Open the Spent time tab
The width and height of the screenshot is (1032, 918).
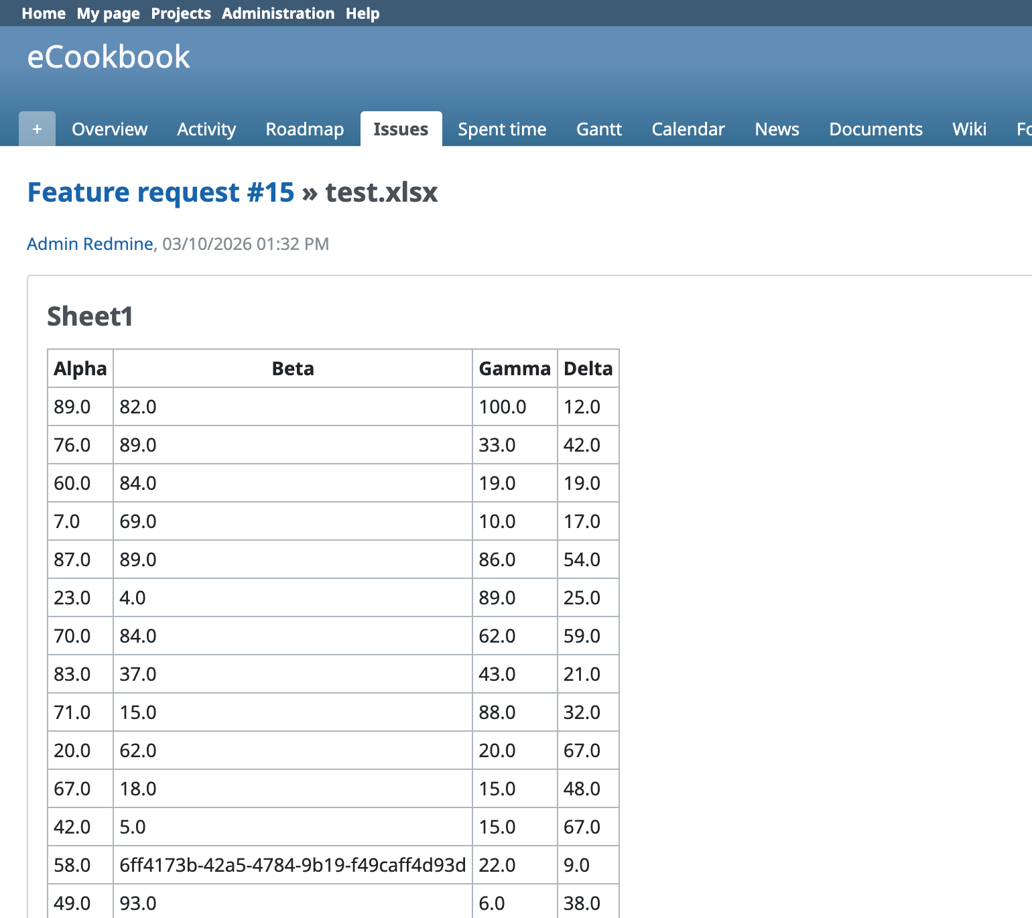point(502,129)
